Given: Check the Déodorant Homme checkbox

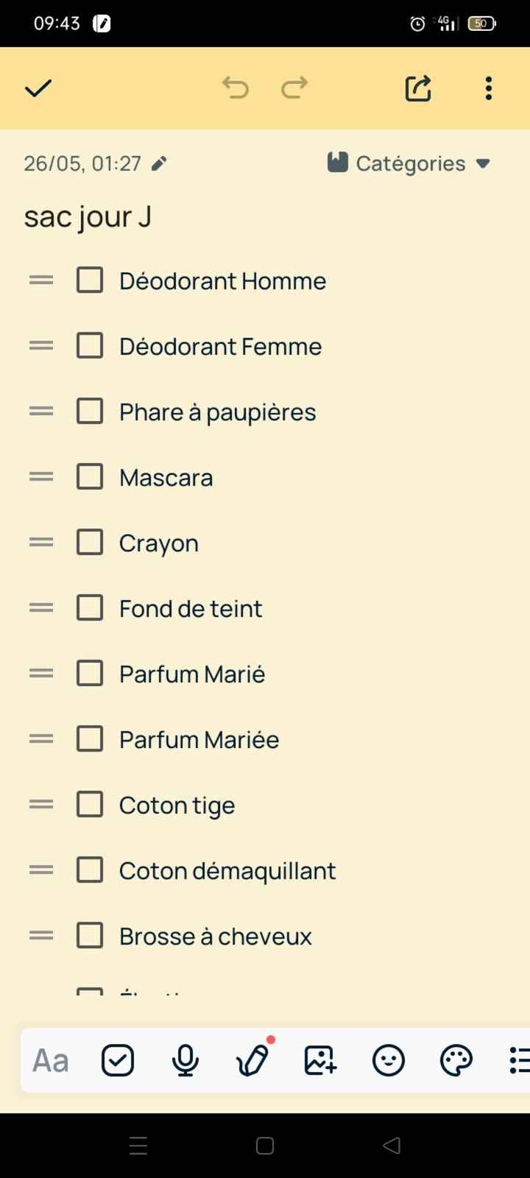Looking at the screenshot, I should tap(89, 280).
